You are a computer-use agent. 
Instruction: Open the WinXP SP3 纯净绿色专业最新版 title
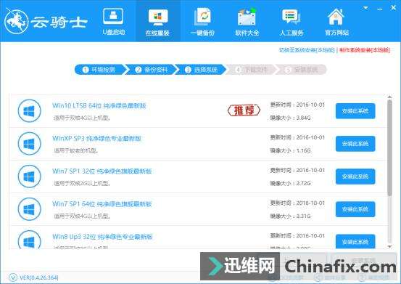tap(96, 139)
